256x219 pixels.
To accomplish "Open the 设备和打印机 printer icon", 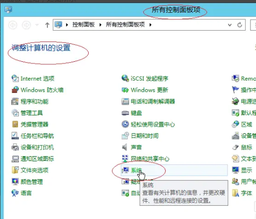I will (x=15, y=147).
